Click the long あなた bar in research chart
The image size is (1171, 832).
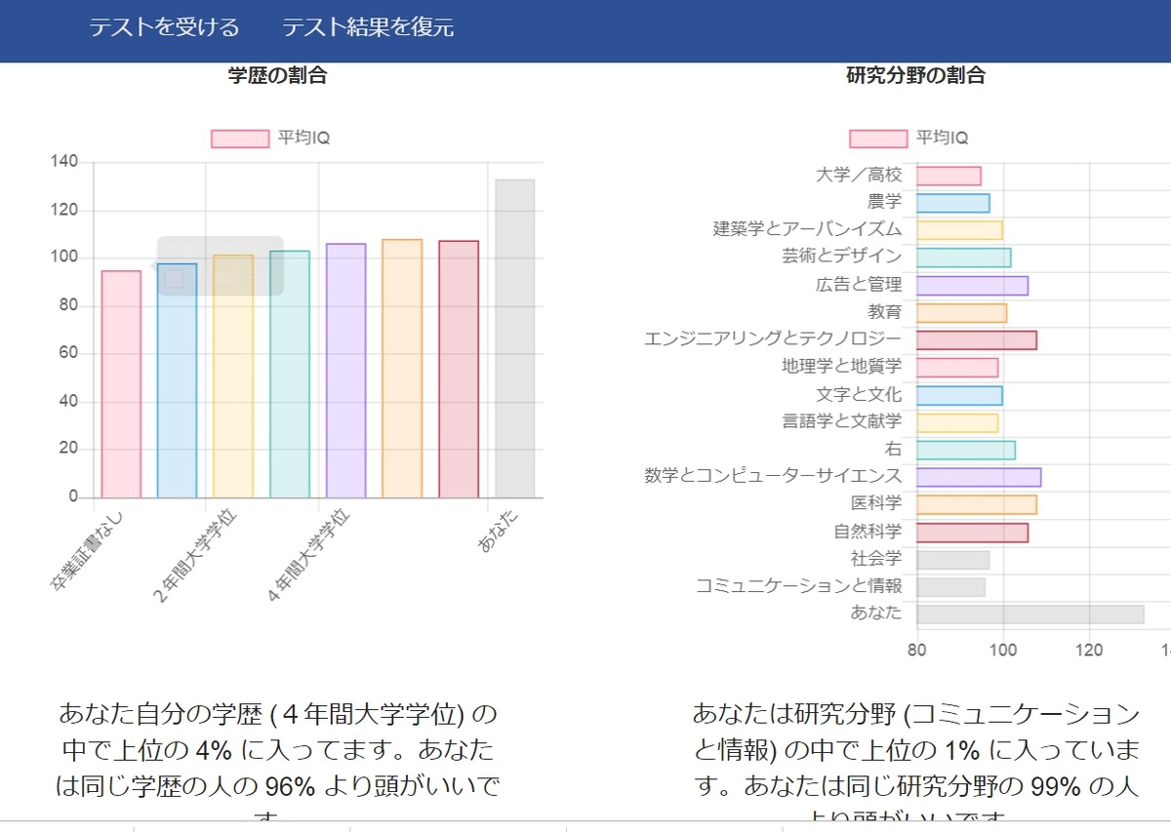[x=1030, y=614]
